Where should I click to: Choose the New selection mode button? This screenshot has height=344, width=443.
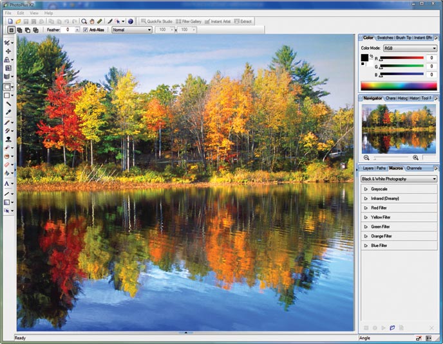click(12, 30)
